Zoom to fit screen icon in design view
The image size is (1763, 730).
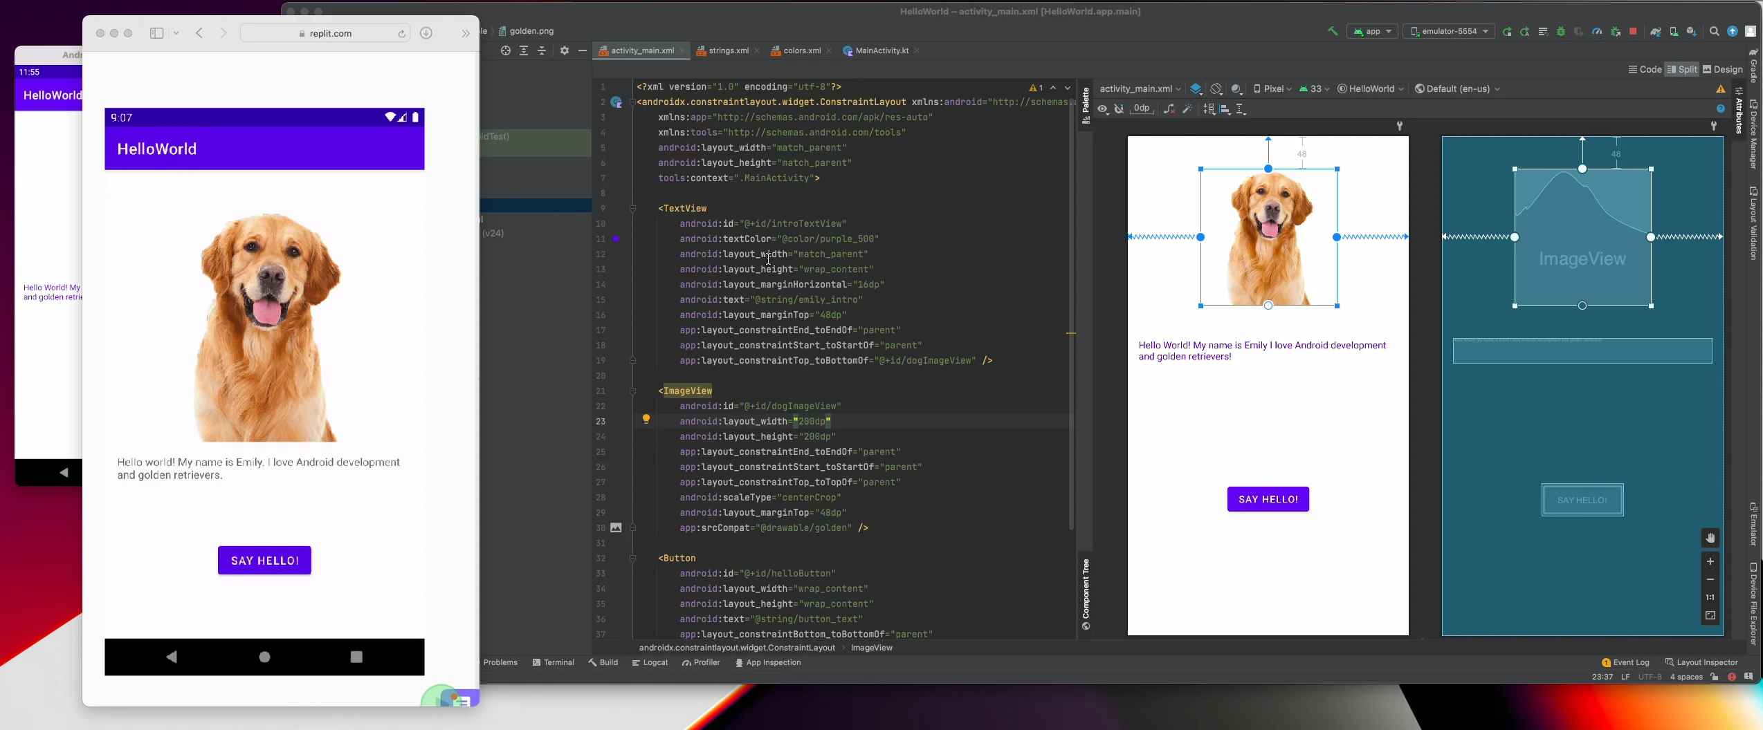1710,615
